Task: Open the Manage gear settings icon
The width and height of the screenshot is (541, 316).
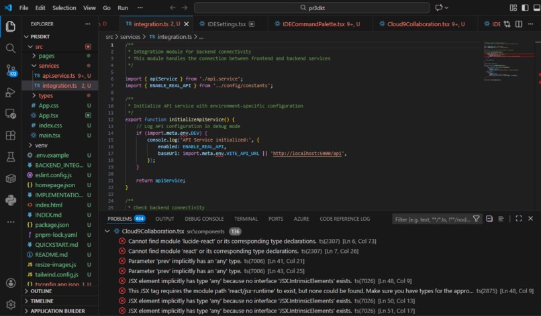Action: (x=11, y=305)
